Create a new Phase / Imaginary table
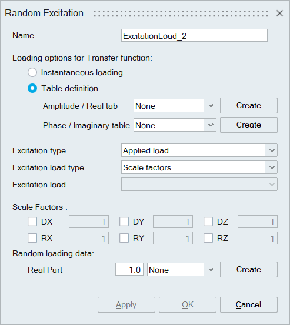Screen dimensions: 290x325 (x=248, y=125)
